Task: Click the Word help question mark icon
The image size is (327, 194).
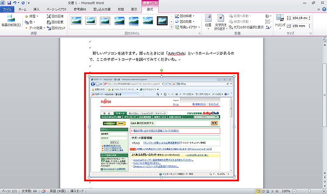Action: pyautogui.click(x=324, y=9)
